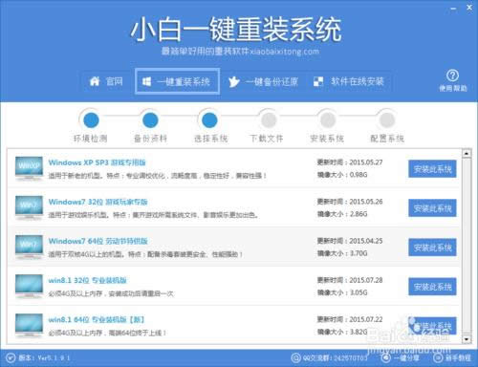Click update date 2015.07.28 text

pos(366,280)
